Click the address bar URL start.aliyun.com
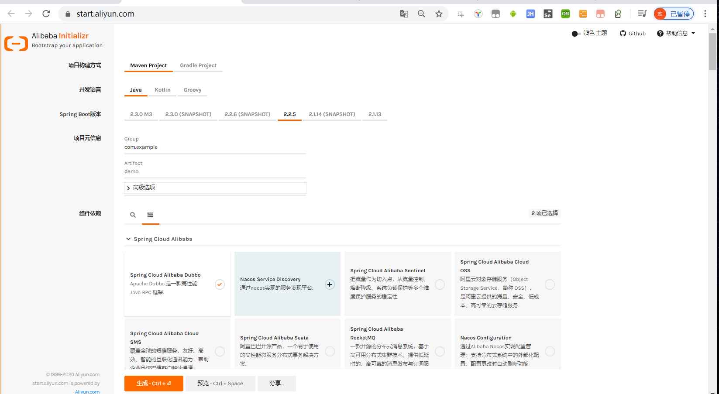The width and height of the screenshot is (719, 394). click(x=105, y=14)
